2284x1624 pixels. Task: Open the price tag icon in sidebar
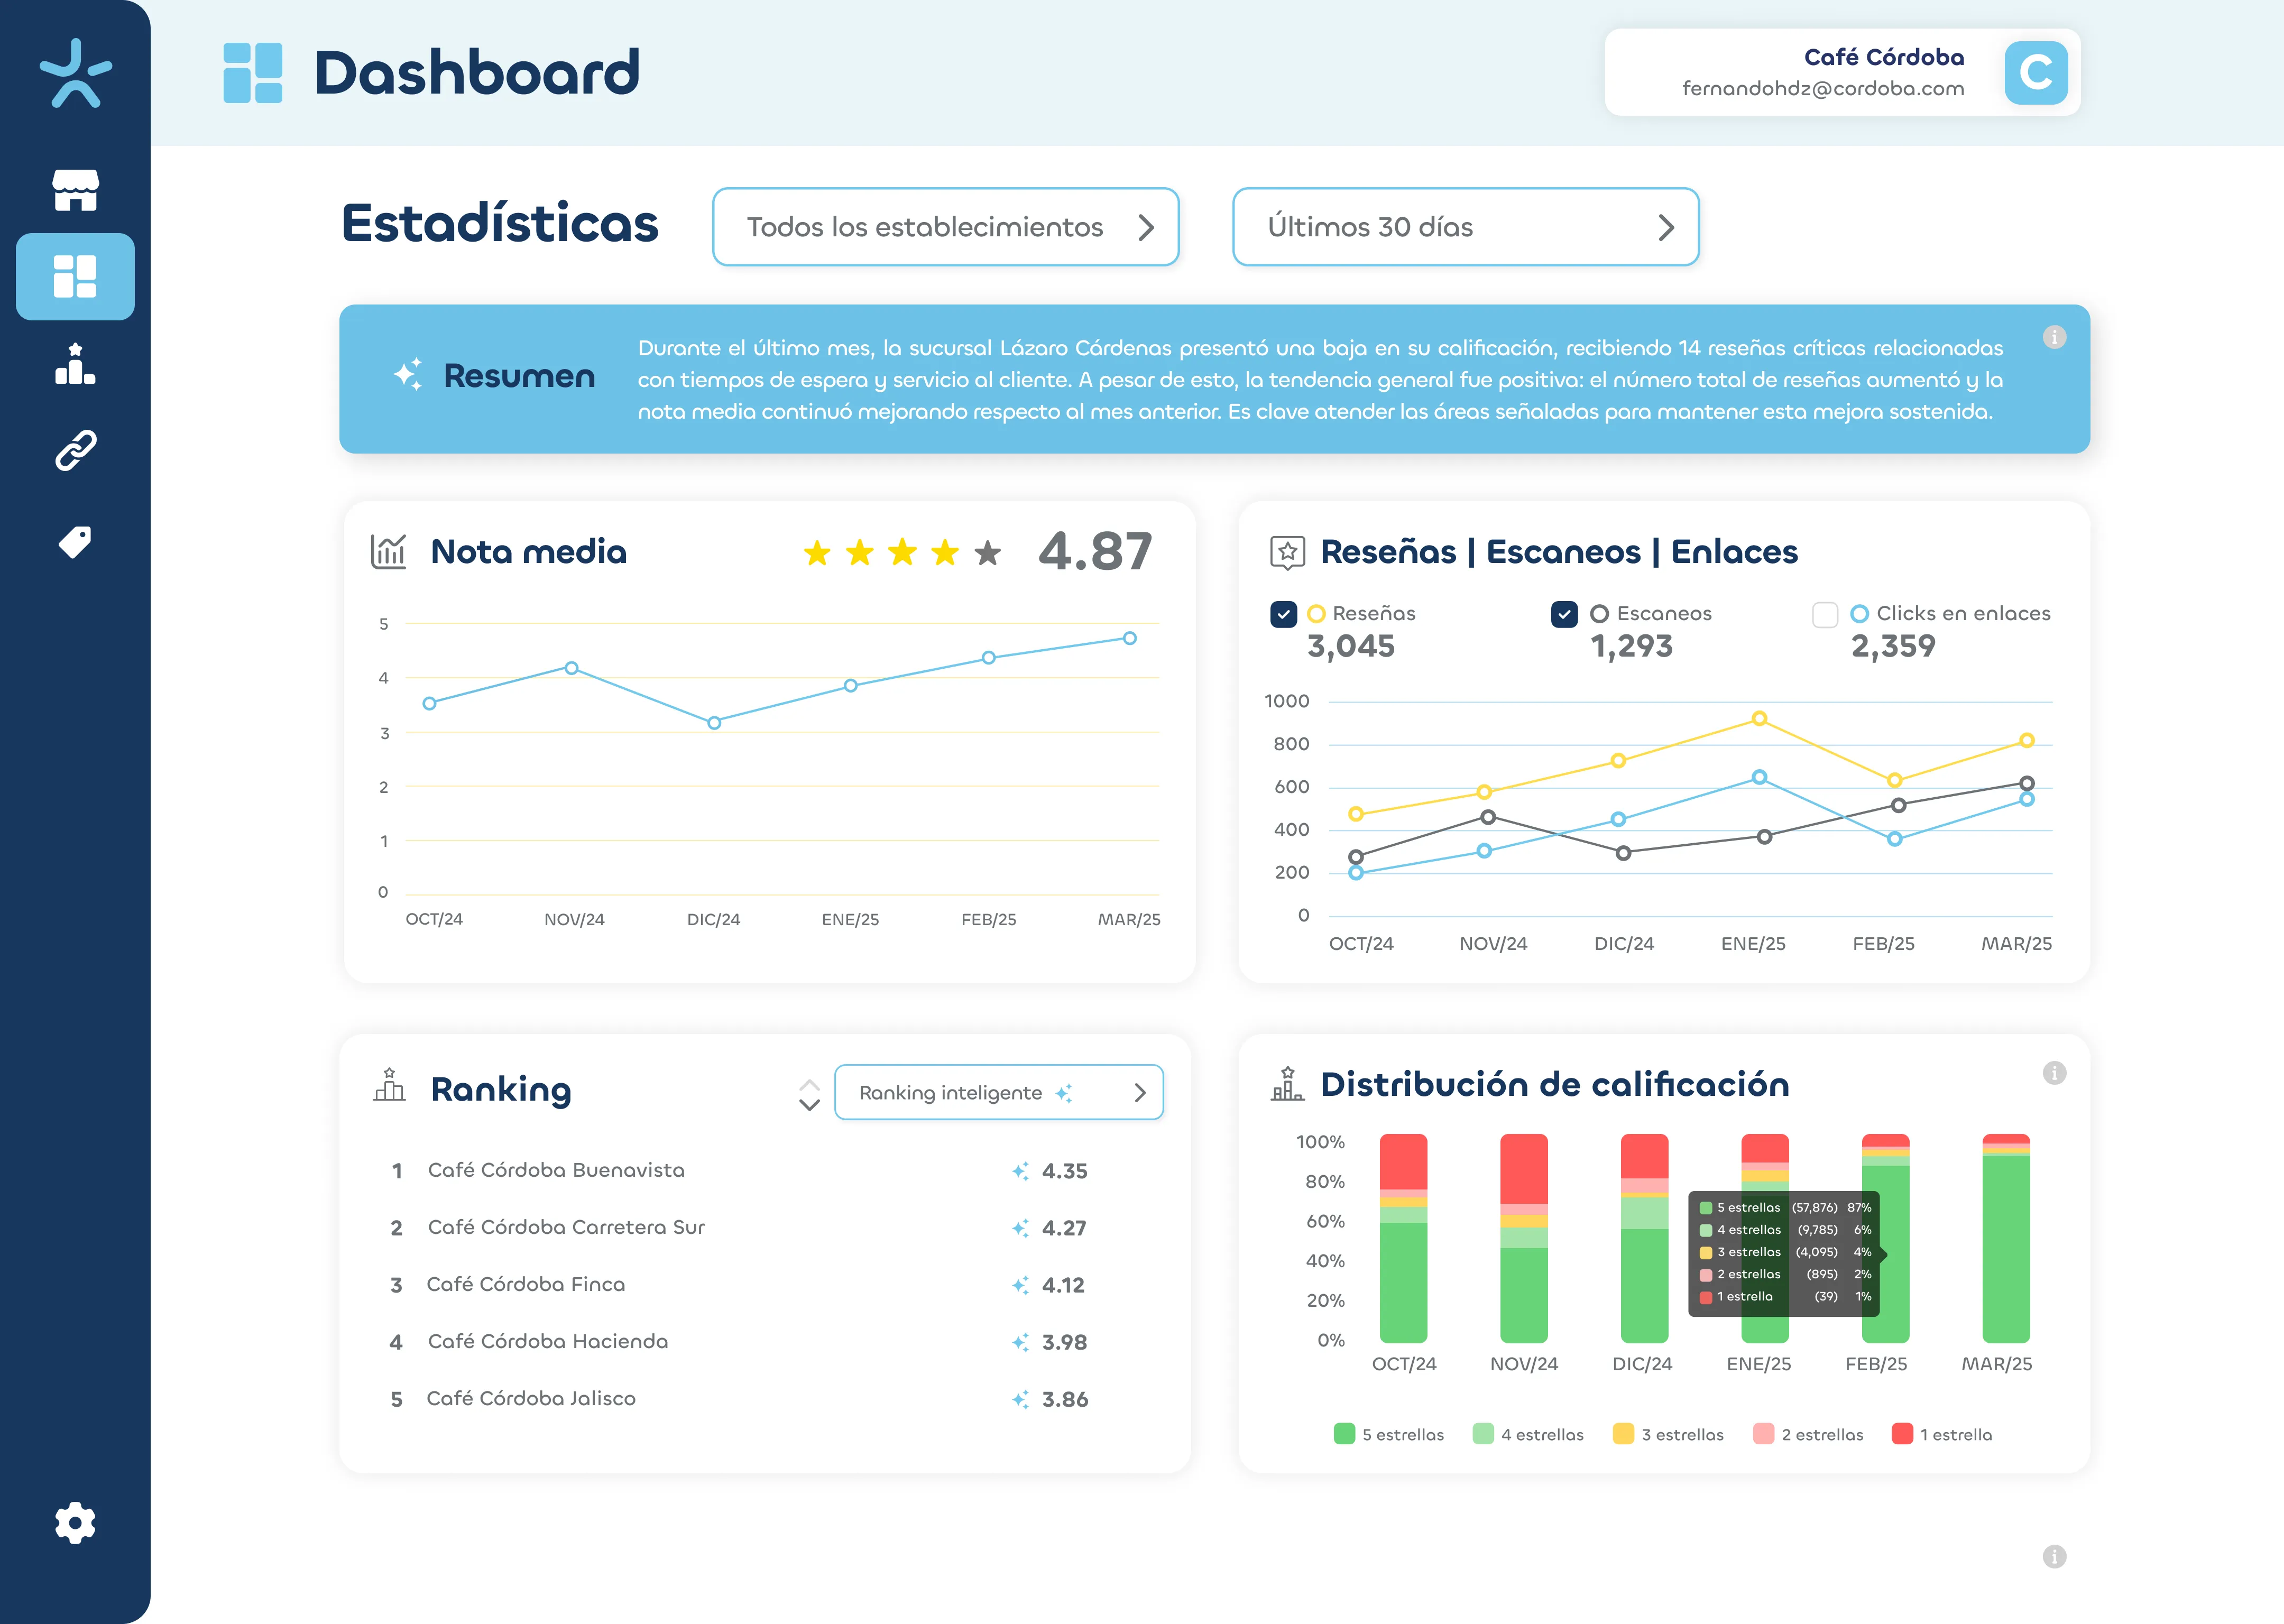coord(75,541)
